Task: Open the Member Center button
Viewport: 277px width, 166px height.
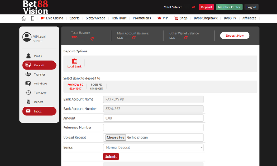Action: click(x=229, y=7)
